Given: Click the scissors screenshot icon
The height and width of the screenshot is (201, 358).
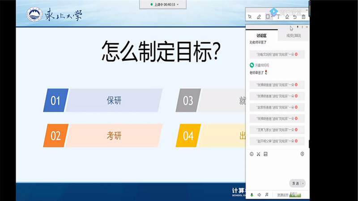Looking at the screenshot, I should (259, 154).
